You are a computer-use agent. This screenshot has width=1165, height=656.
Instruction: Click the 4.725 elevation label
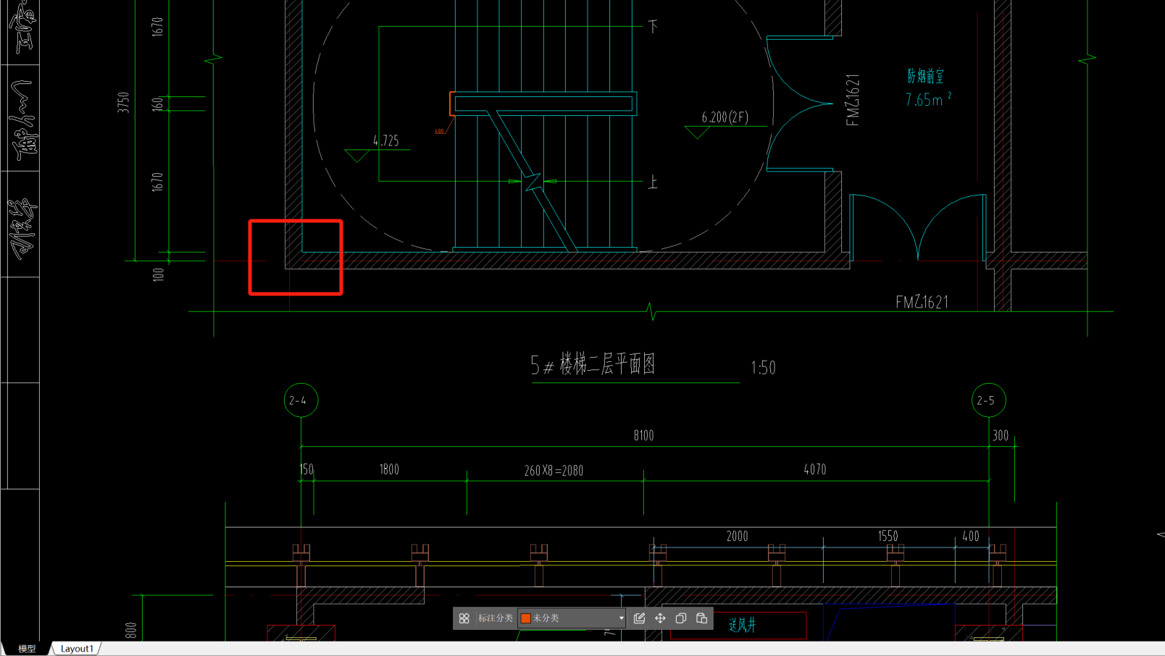tap(385, 140)
